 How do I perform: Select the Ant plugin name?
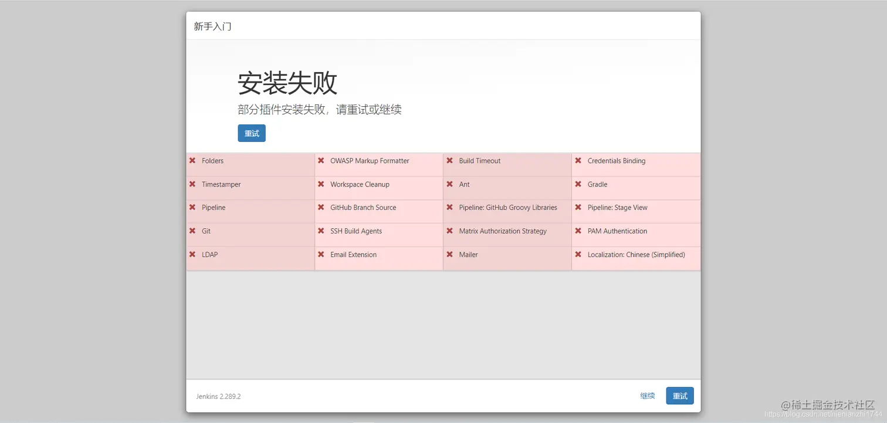tap(464, 184)
